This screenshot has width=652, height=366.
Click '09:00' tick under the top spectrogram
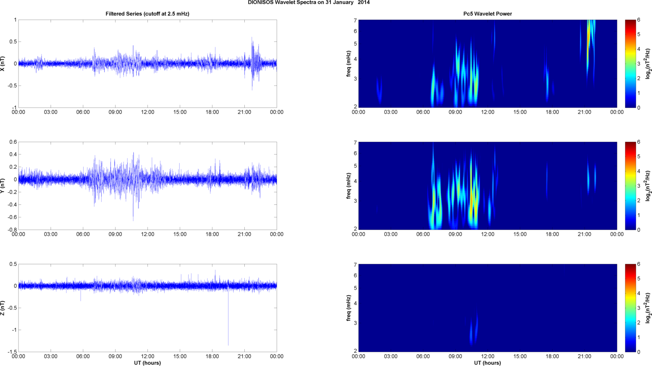coord(455,112)
